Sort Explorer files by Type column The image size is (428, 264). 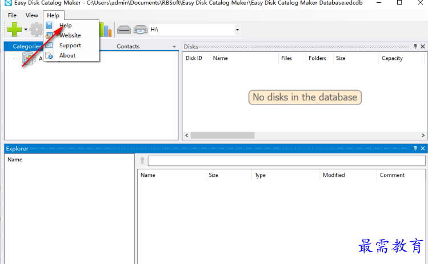click(286, 175)
